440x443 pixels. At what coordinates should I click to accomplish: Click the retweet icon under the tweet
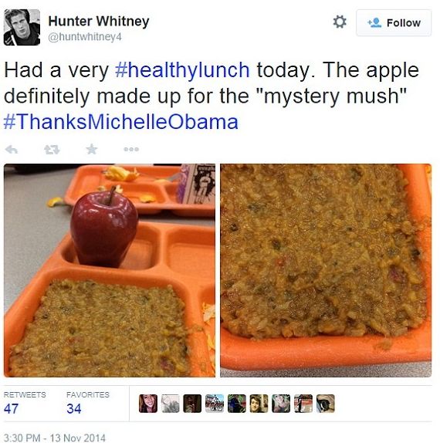click(52, 149)
